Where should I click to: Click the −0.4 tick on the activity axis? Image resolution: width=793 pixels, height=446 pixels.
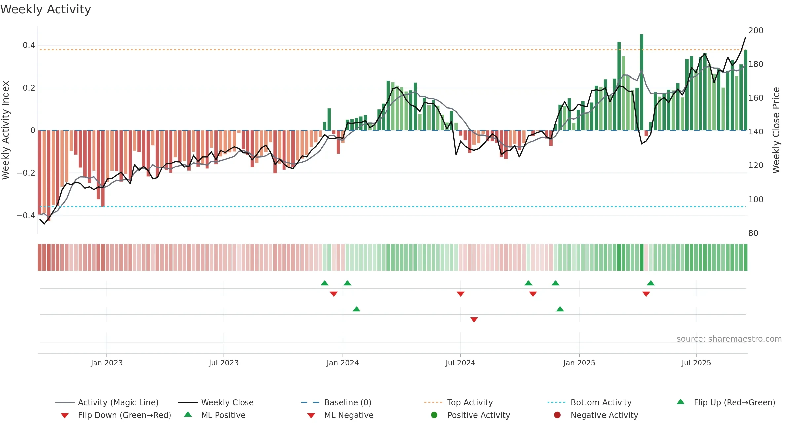tap(26, 216)
